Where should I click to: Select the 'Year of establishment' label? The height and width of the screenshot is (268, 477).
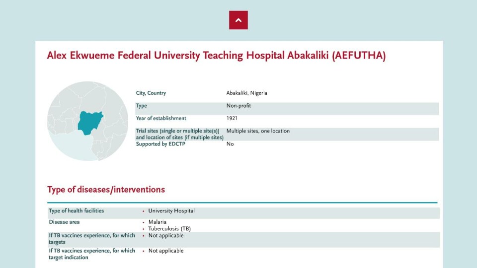pos(161,119)
